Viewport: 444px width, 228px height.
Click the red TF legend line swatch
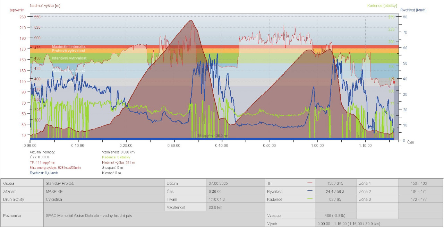point(310,183)
